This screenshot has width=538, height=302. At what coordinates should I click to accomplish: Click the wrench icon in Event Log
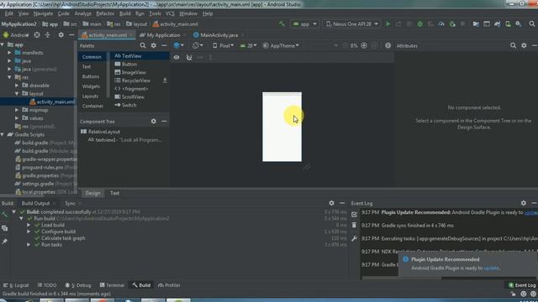coord(354,238)
